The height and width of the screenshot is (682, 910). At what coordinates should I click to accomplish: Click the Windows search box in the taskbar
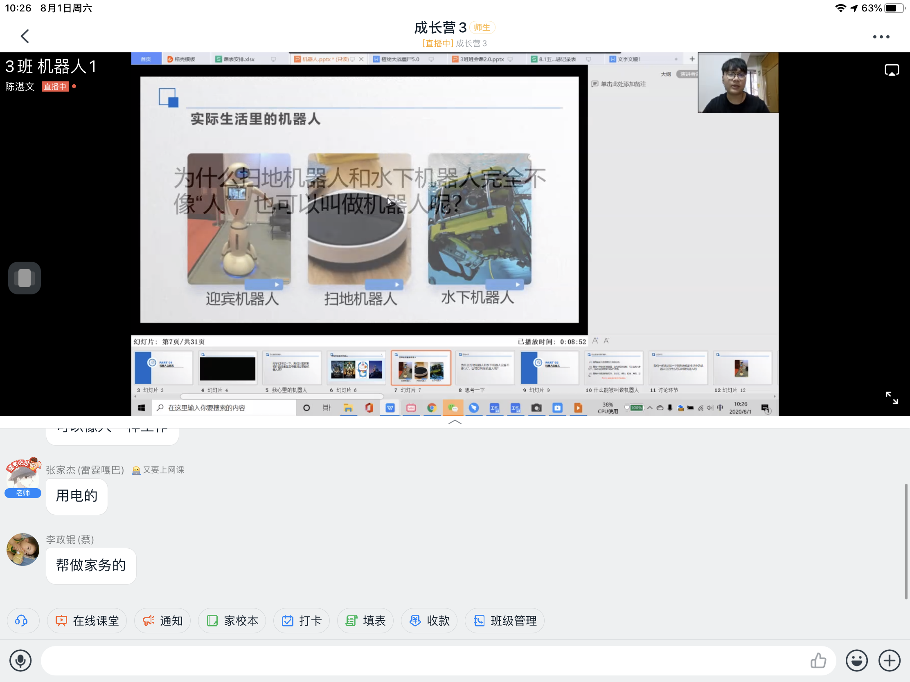pos(224,408)
